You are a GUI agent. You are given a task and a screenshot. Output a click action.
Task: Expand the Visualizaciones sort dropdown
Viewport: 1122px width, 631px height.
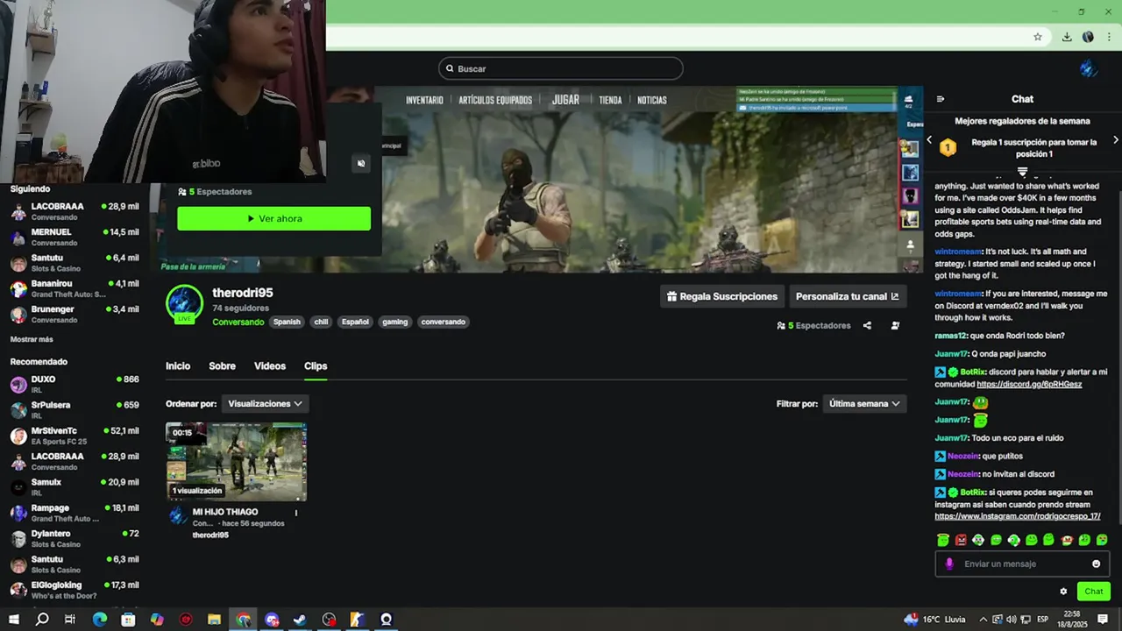click(x=265, y=404)
